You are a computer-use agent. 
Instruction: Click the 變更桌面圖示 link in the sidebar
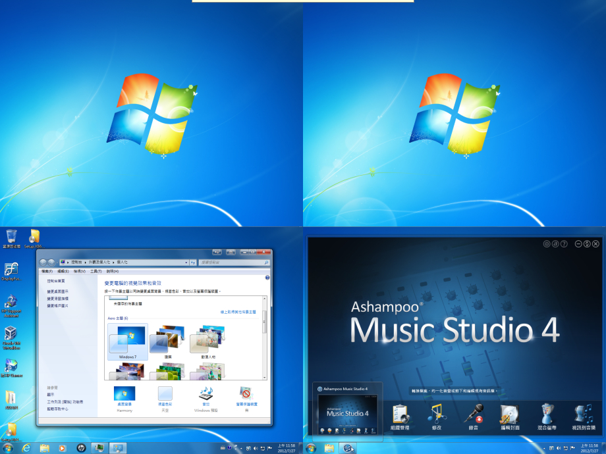pos(57,291)
